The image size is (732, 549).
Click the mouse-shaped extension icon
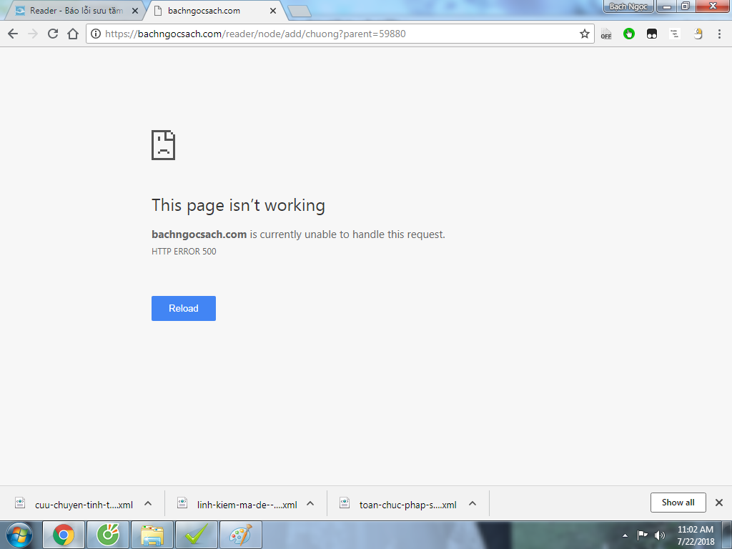[x=698, y=34]
